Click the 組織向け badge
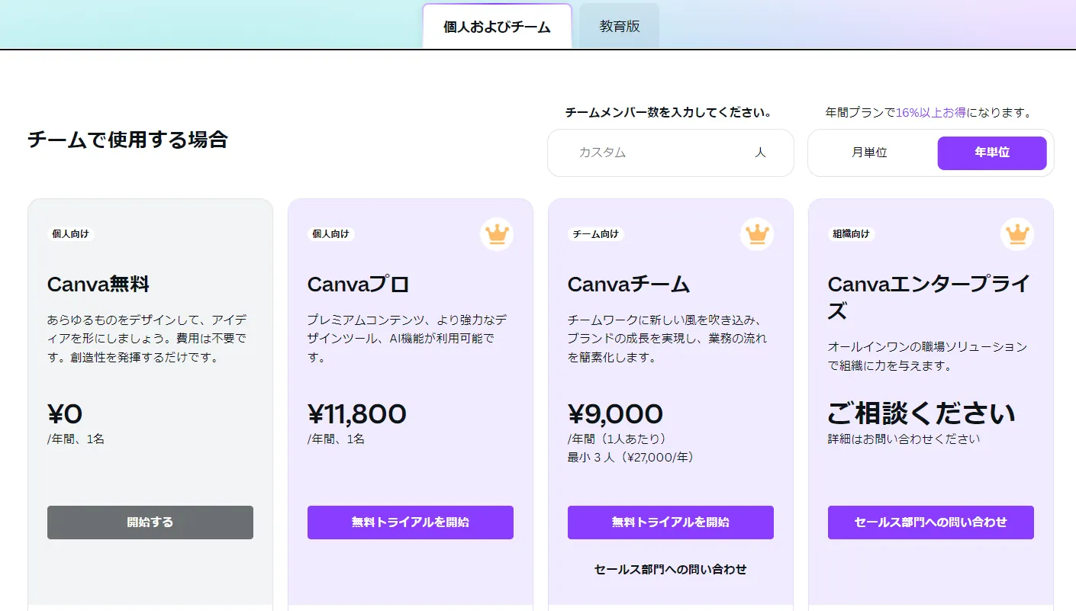 coord(851,234)
